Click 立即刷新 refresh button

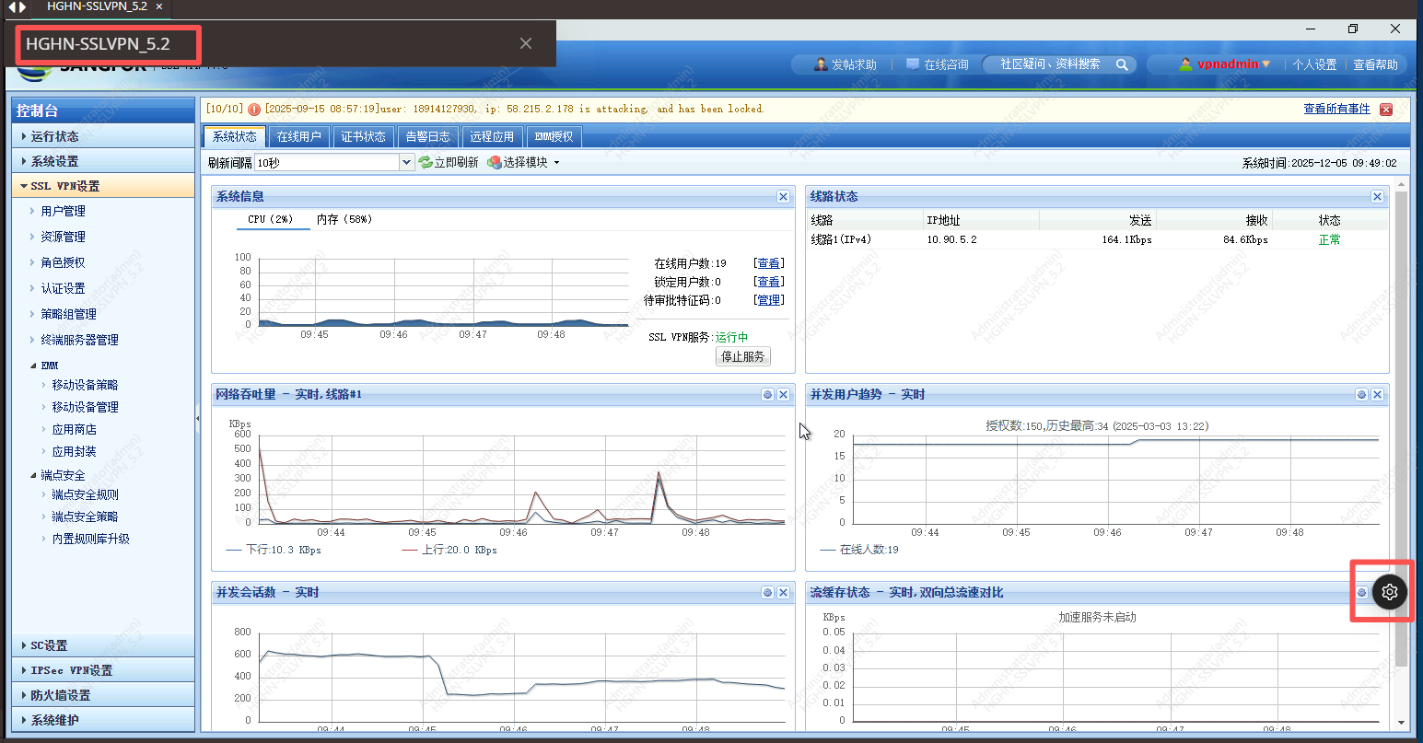pyautogui.click(x=449, y=162)
